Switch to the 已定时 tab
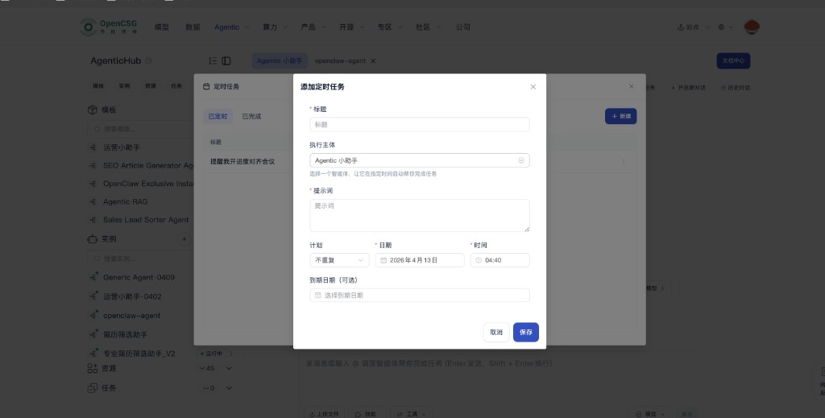Image resolution: width=825 pixels, height=418 pixels. 218,116
